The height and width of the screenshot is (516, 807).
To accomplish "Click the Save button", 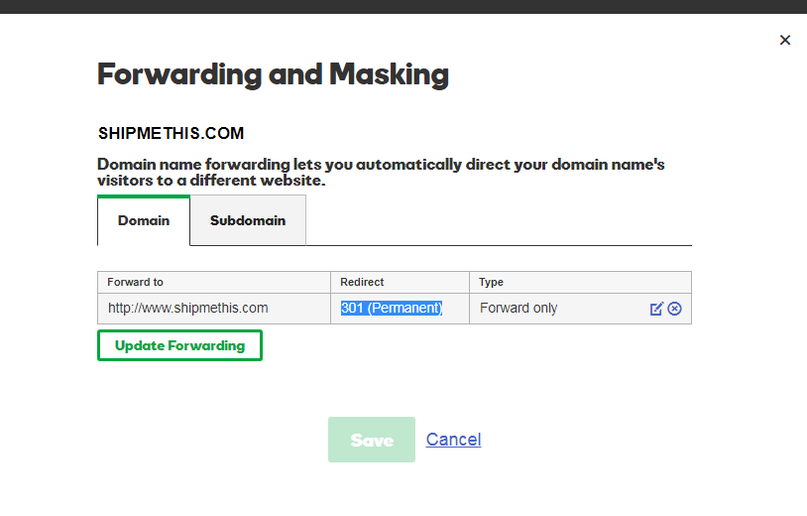I will coord(372,440).
